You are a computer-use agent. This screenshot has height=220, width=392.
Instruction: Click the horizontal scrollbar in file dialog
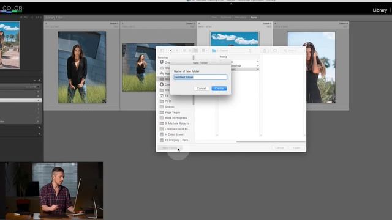tap(271, 142)
